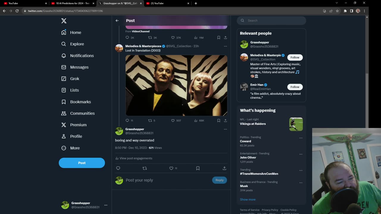Click View post engagements
Viewport: 381px width, 214px height.
tap(134, 158)
